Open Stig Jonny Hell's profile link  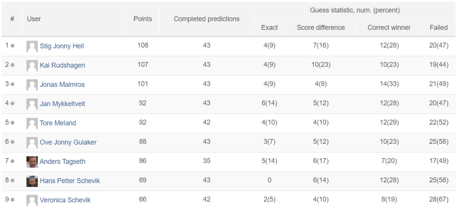(x=62, y=46)
